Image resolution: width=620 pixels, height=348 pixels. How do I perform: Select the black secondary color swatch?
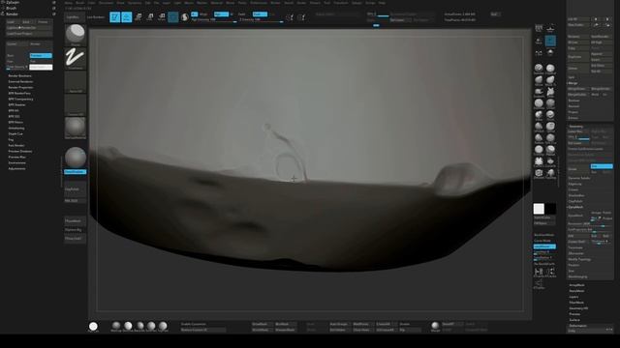[550, 209]
